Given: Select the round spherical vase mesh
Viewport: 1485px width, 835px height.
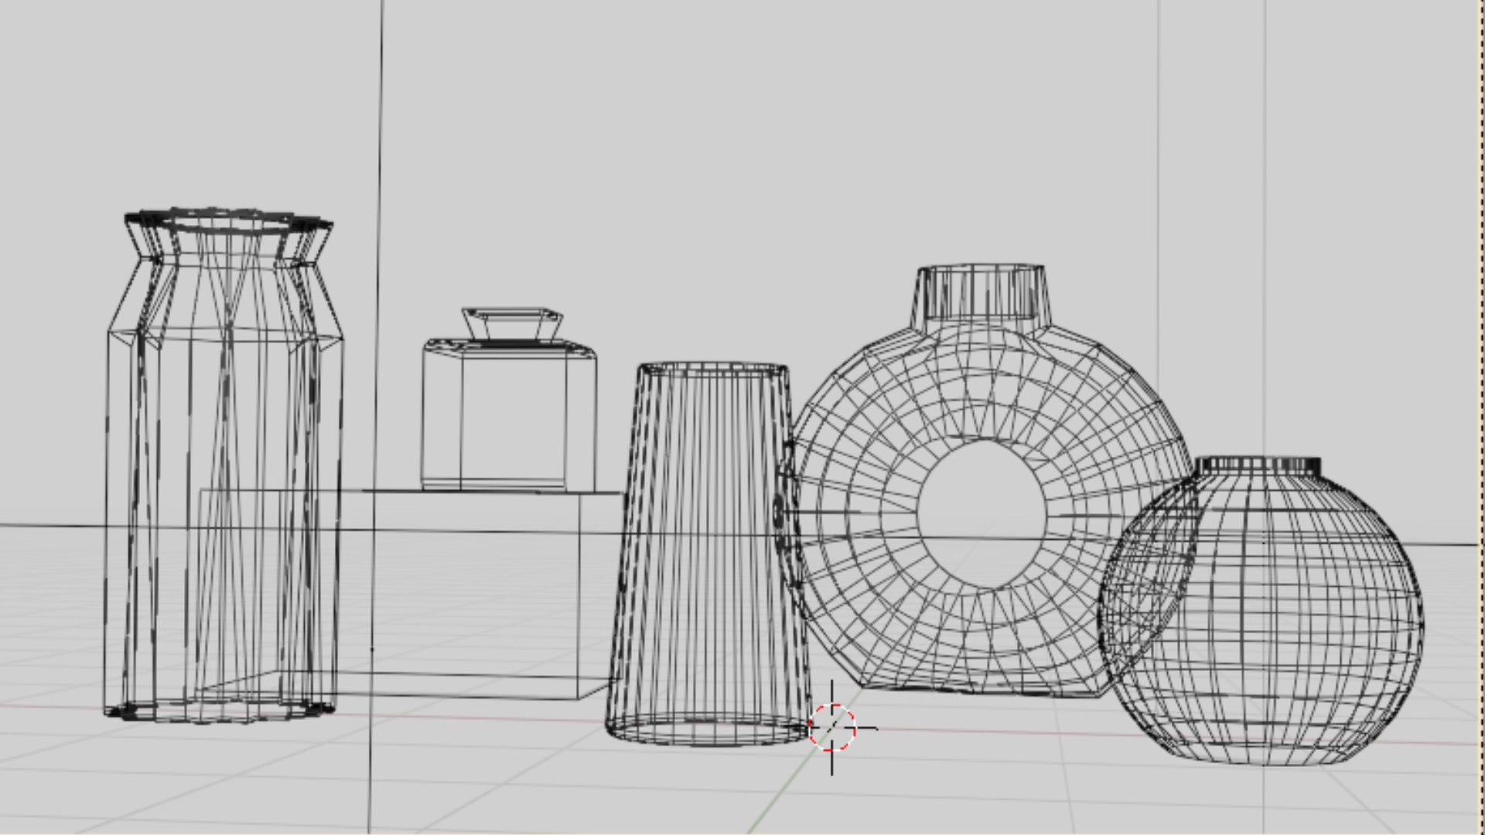Looking at the screenshot, I should [1261, 611].
